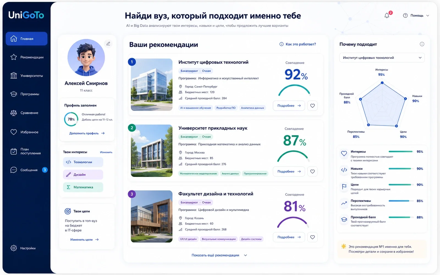Click the help question mark icon

(x=405, y=15)
